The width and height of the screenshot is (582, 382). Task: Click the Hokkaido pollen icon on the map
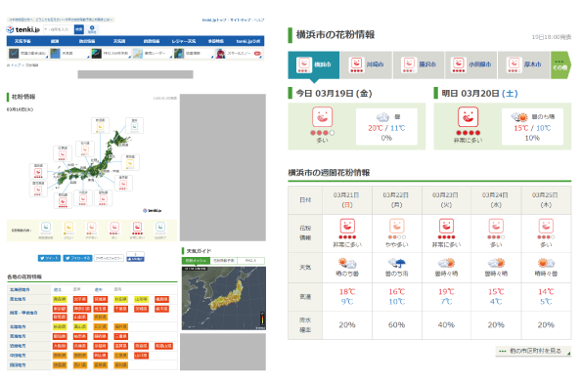point(134,126)
